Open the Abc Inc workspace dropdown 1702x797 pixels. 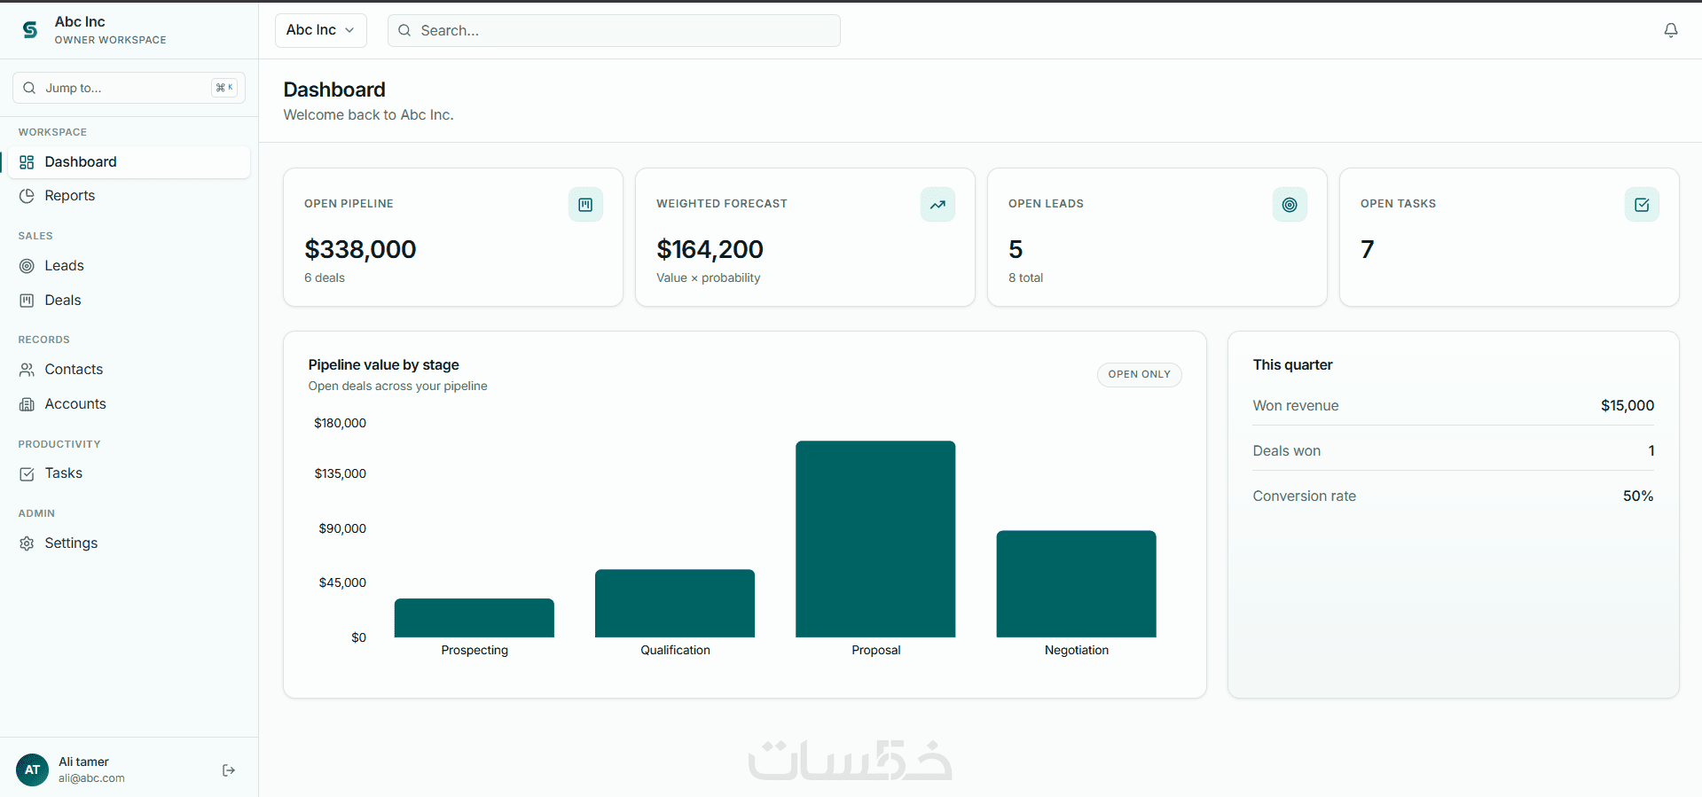click(x=321, y=30)
